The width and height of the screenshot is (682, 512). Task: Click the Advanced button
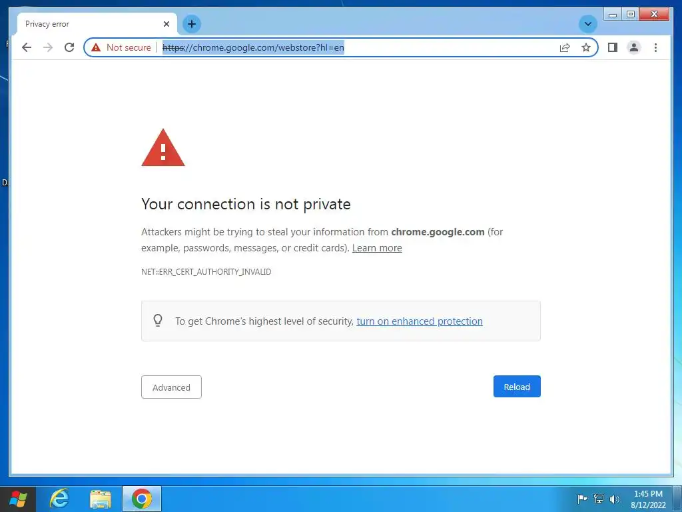[x=171, y=387]
